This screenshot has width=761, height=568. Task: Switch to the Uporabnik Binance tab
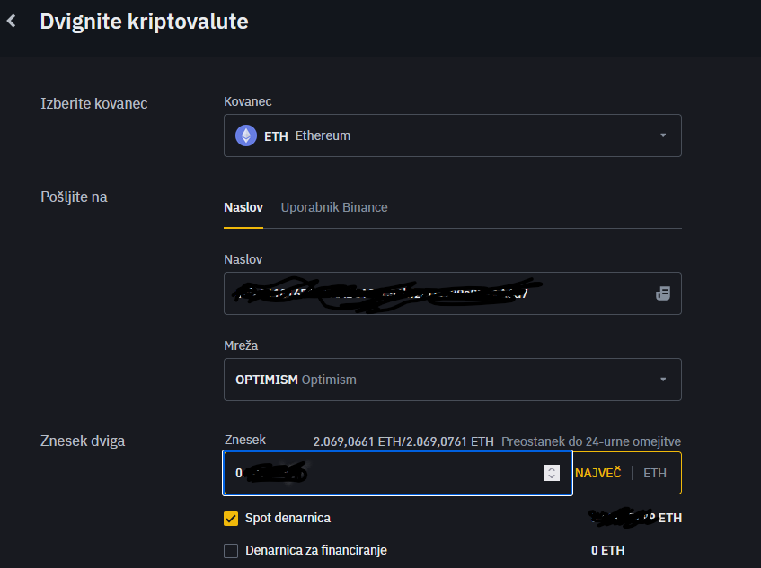click(334, 207)
